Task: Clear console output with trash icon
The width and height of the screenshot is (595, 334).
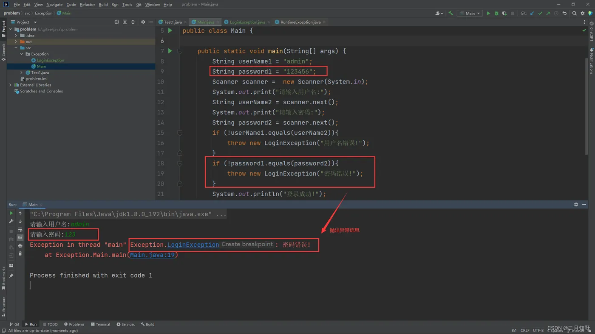Action: point(20,253)
